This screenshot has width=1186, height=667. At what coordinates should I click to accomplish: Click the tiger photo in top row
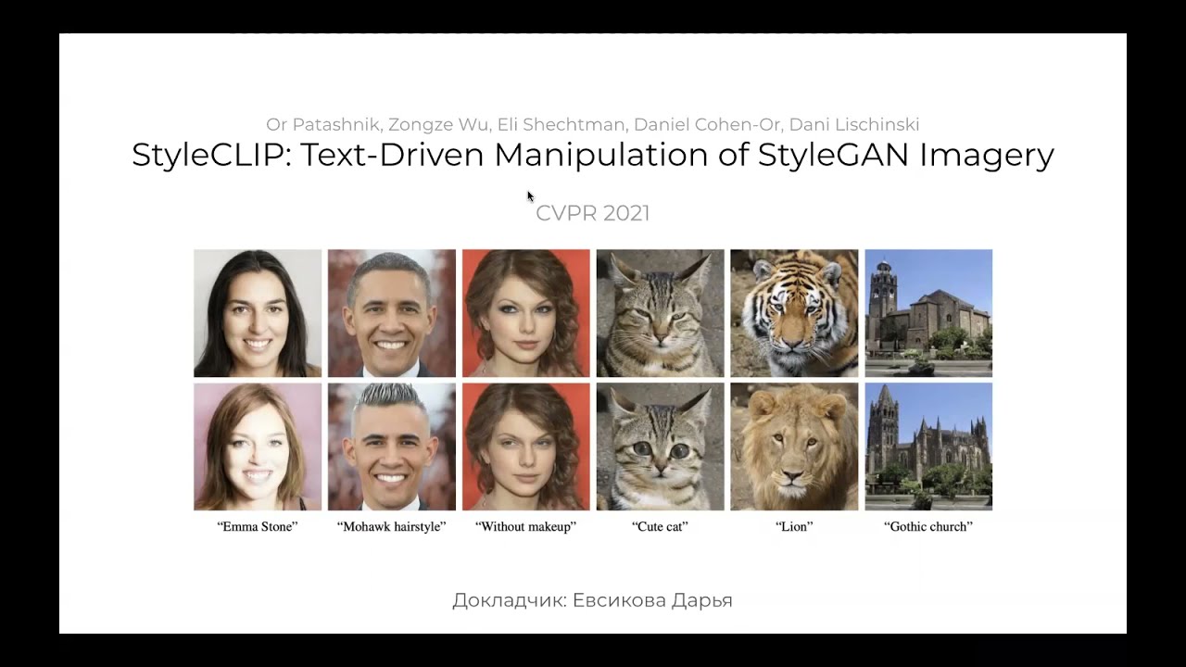pos(794,313)
